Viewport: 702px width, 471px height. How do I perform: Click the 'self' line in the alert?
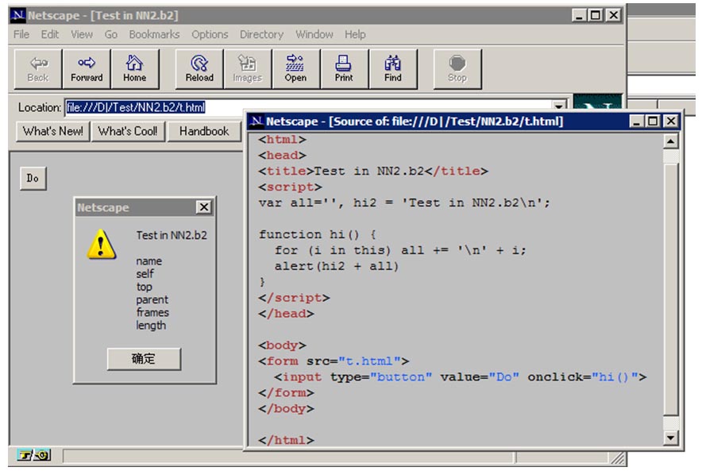click(x=145, y=273)
